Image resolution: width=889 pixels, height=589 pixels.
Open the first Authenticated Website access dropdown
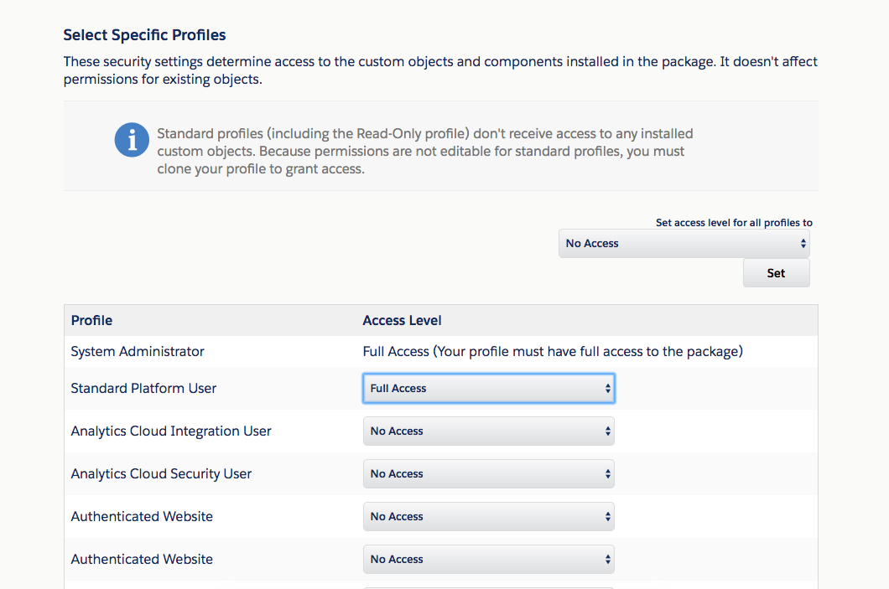point(489,516)
